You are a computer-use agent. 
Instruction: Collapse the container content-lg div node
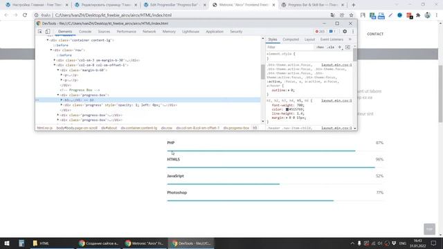pyautogui.click(x=48, y=40)
